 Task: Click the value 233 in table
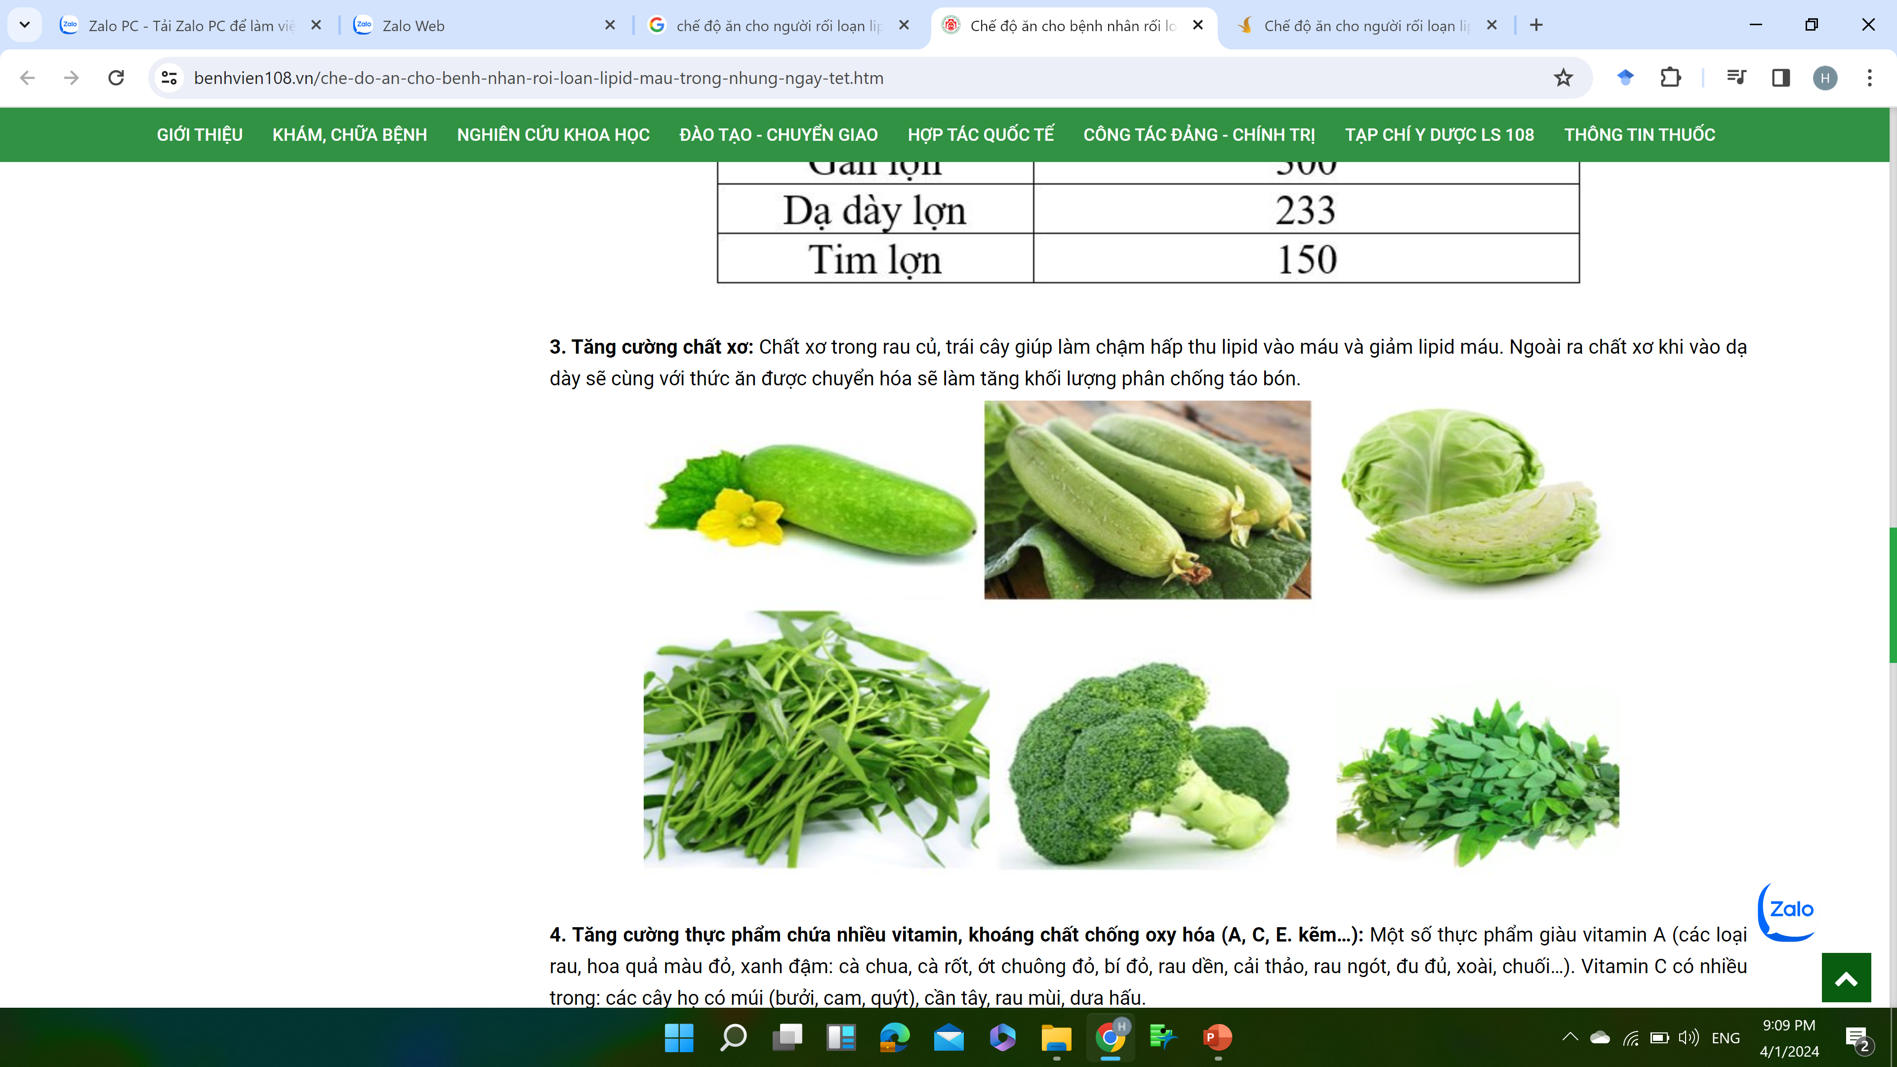coord(1306,210)
